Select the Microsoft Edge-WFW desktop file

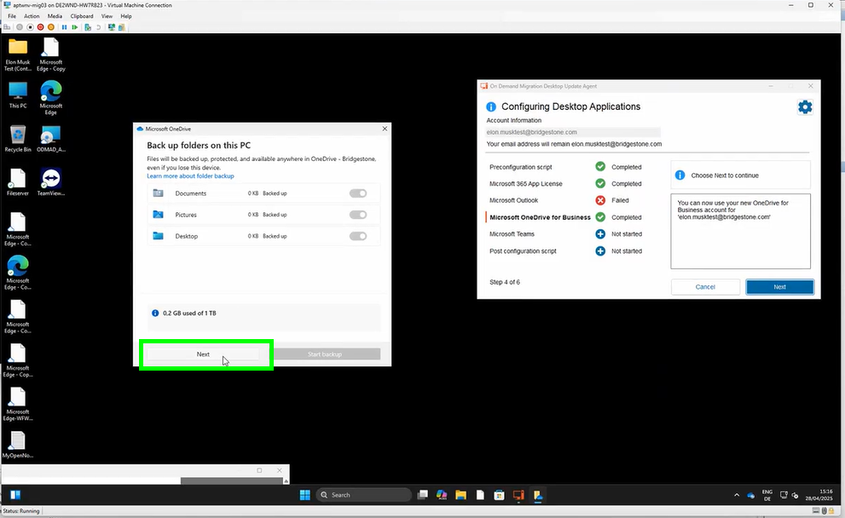(x=18, y=405)
